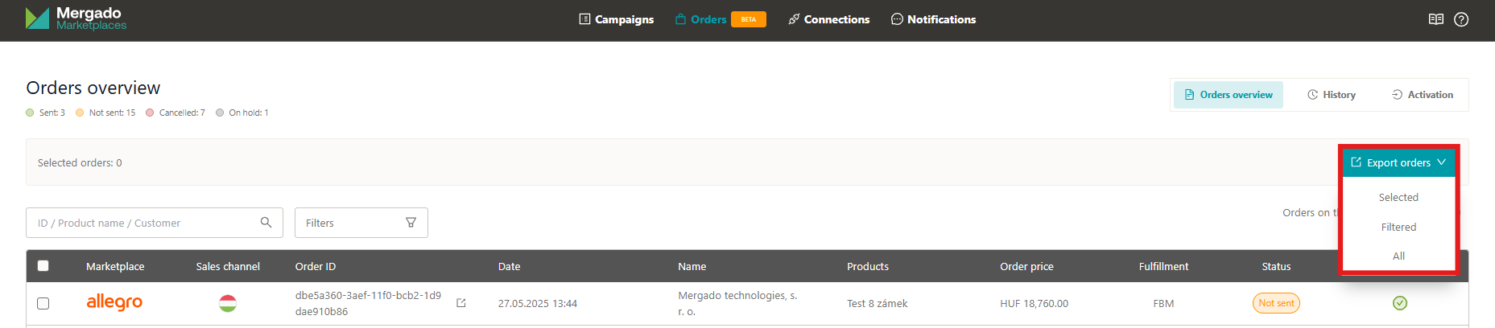The height and width of the screenshot is (328, 1495).
Task: Open the Activation tab
Action: (1423, 95)
